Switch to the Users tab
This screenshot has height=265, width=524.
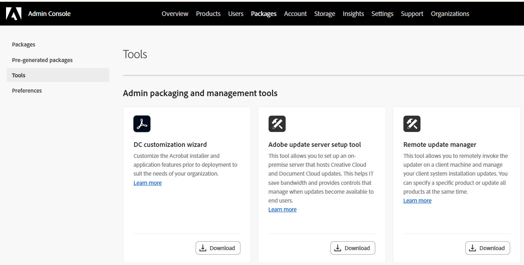[236, 14]
